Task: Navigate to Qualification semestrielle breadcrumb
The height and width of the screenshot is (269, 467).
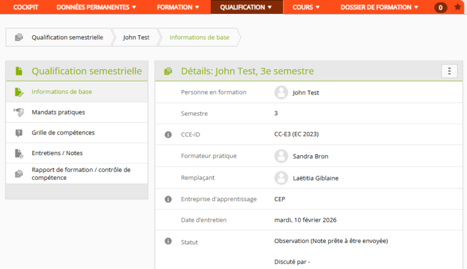Action: tap(67, 38)
